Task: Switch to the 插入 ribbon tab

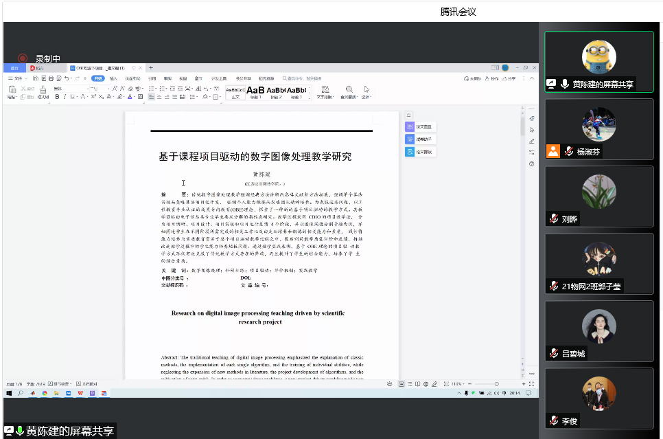Action: tap(113, 78)
